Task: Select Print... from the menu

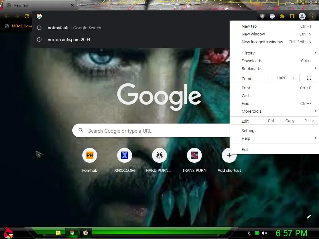Action: coord(274,88)
